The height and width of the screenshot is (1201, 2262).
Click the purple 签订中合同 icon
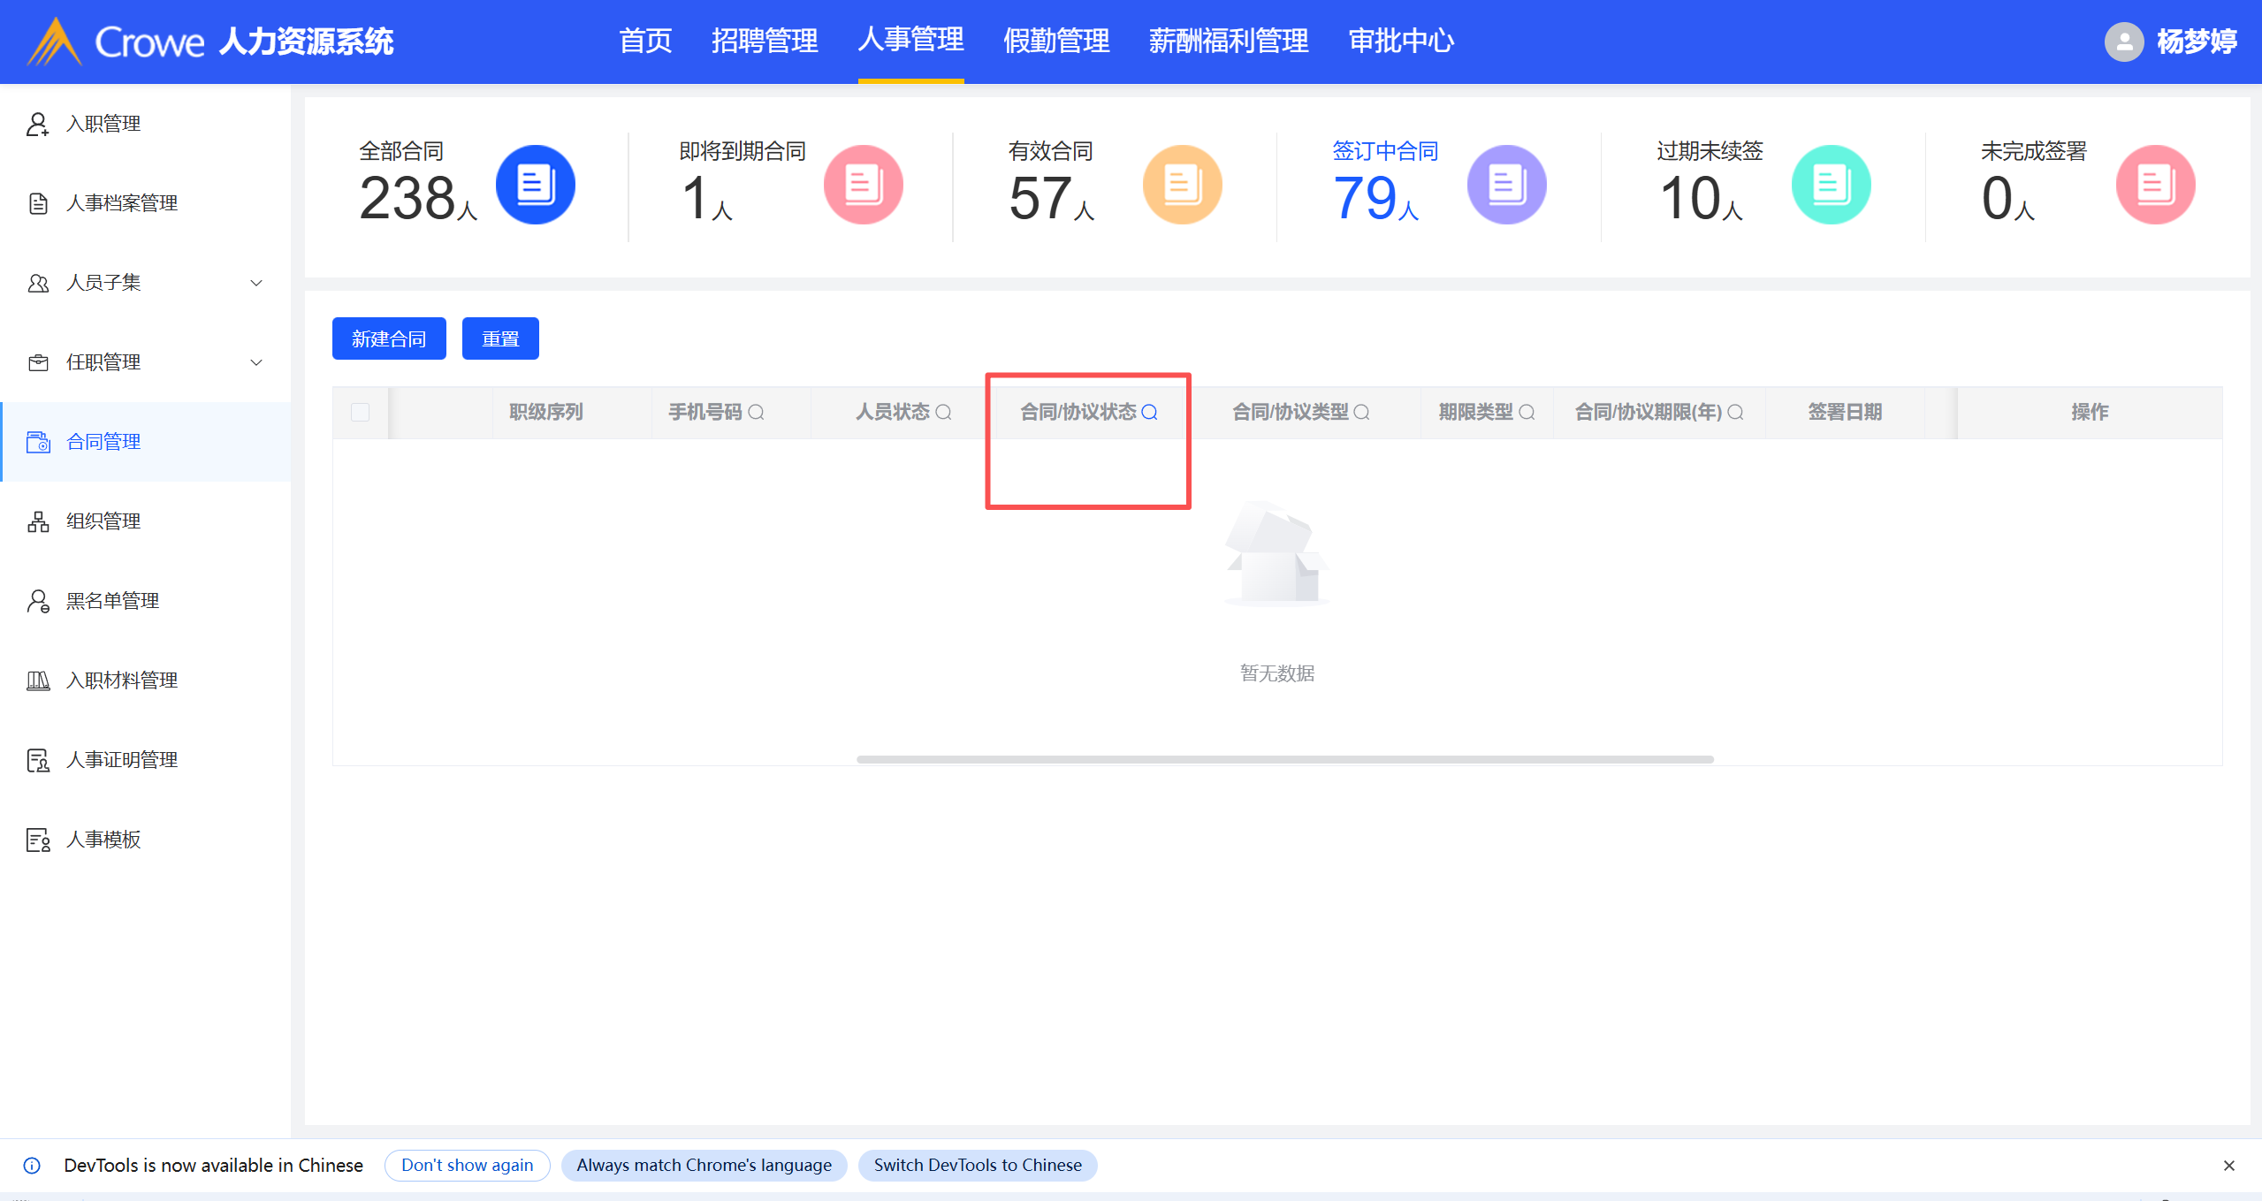point(1506,185)
